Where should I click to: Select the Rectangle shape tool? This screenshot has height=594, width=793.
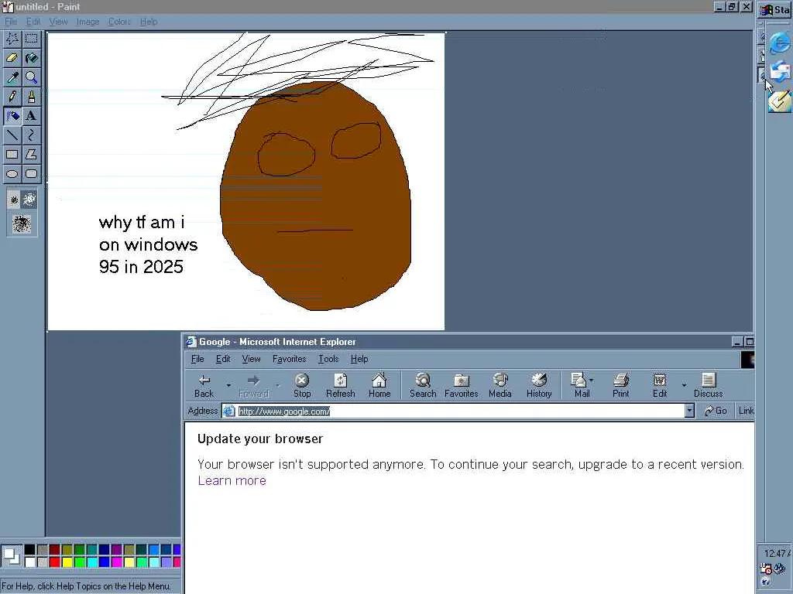[12, 154]
